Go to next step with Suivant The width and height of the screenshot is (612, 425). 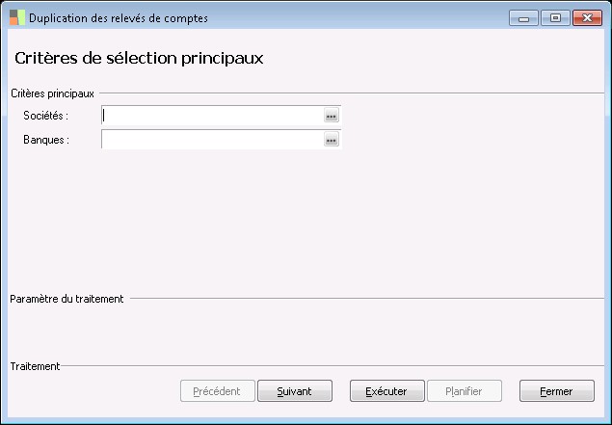(295, 391)
